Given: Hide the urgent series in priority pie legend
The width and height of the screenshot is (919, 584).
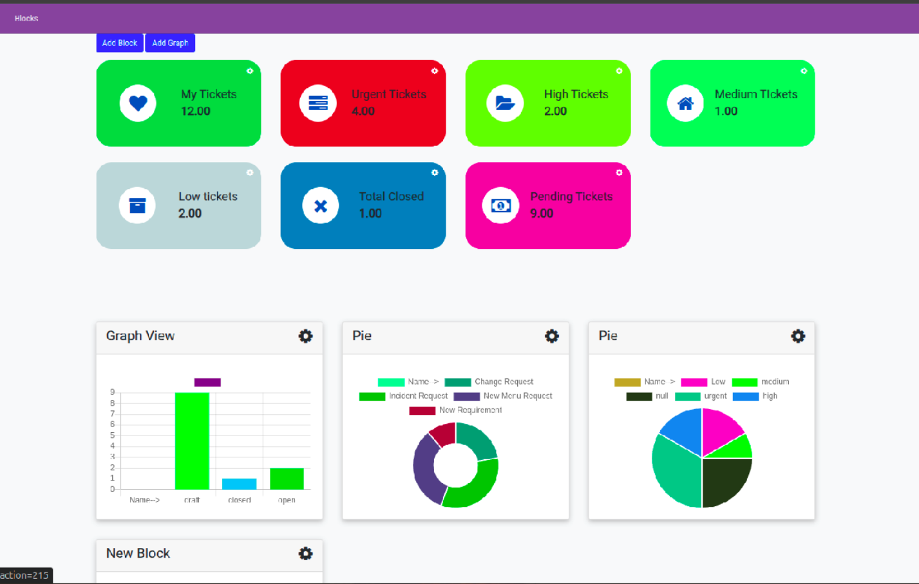Looking at the screenshot, I should [x=701, y=396].
